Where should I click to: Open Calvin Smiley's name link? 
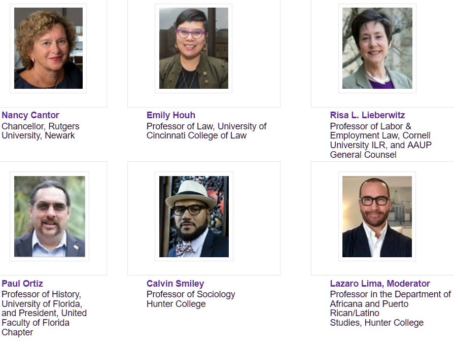point(175,283)
